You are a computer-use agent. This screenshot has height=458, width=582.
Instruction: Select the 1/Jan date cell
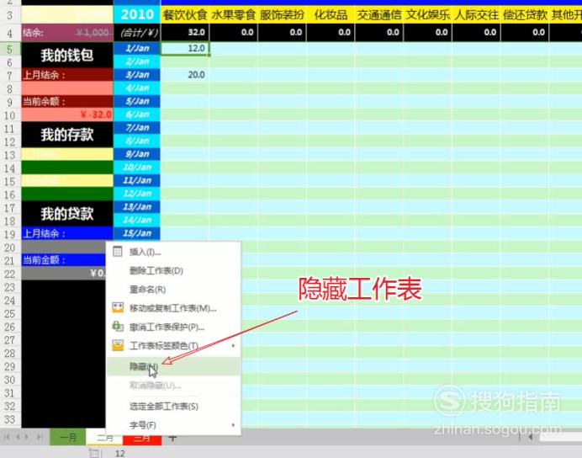tap(137, 48)
